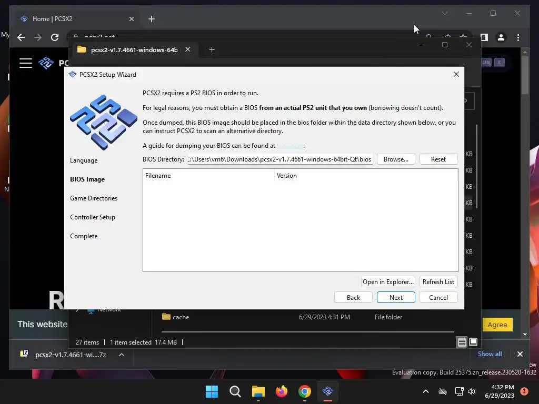Open the Windows Start menu
This screenshot has width=539, height=404.
click(212, 391)
